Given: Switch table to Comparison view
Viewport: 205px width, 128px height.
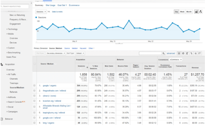Looking at the screenshot, I should (x=191, y=53).
